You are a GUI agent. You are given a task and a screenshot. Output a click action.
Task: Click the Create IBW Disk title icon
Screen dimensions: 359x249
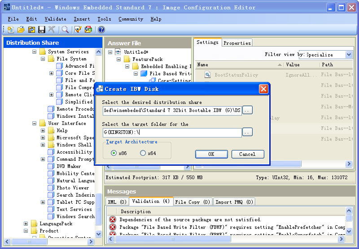tap(100, 89)
